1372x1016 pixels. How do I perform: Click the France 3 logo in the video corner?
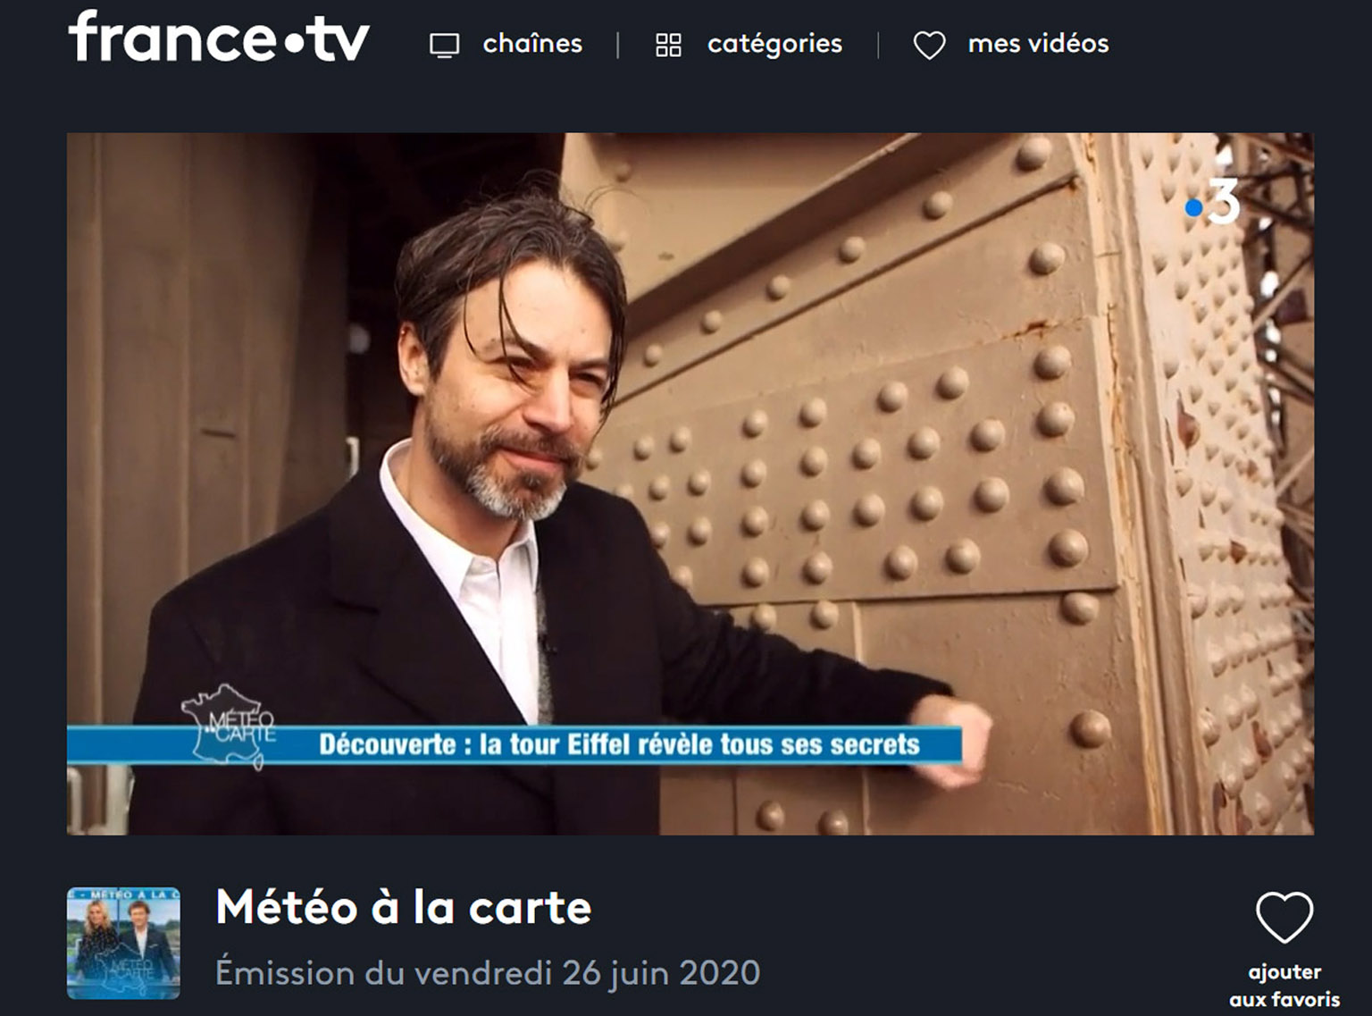1212,204
